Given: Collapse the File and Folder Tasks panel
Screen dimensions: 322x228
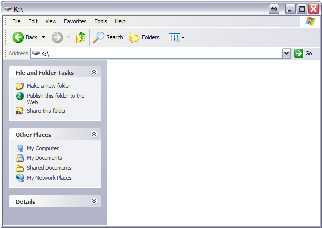Looking at the screenshot, I should [94, 72].
